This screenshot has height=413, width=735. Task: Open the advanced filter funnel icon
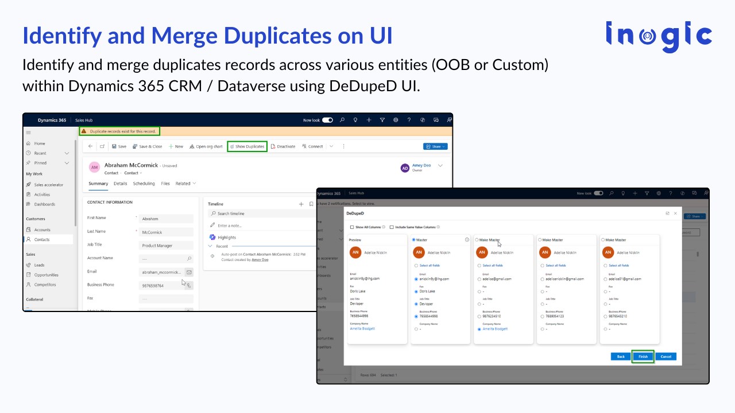(382, 120)
